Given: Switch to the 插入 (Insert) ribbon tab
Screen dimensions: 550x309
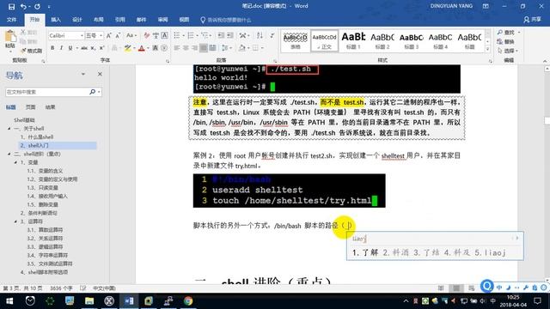Looking at the screenshot, I should [56, 20].
